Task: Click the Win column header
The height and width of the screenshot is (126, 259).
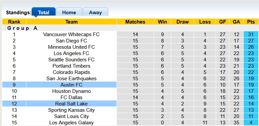Action: point(162,22)
